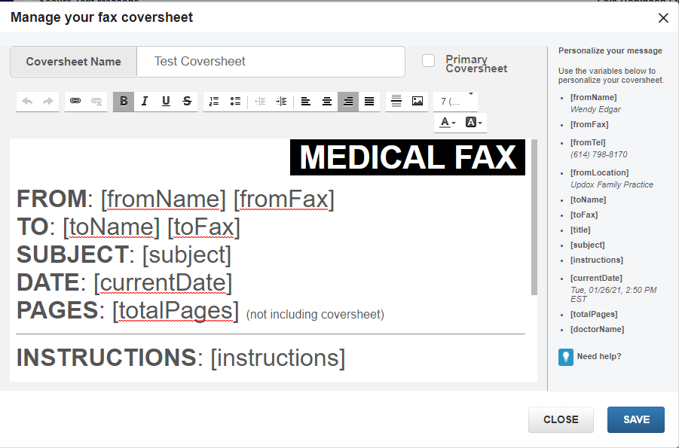Viewport: 679px width, 448px height.
Task: Insert a bulleted list
Action: point(235,102)
